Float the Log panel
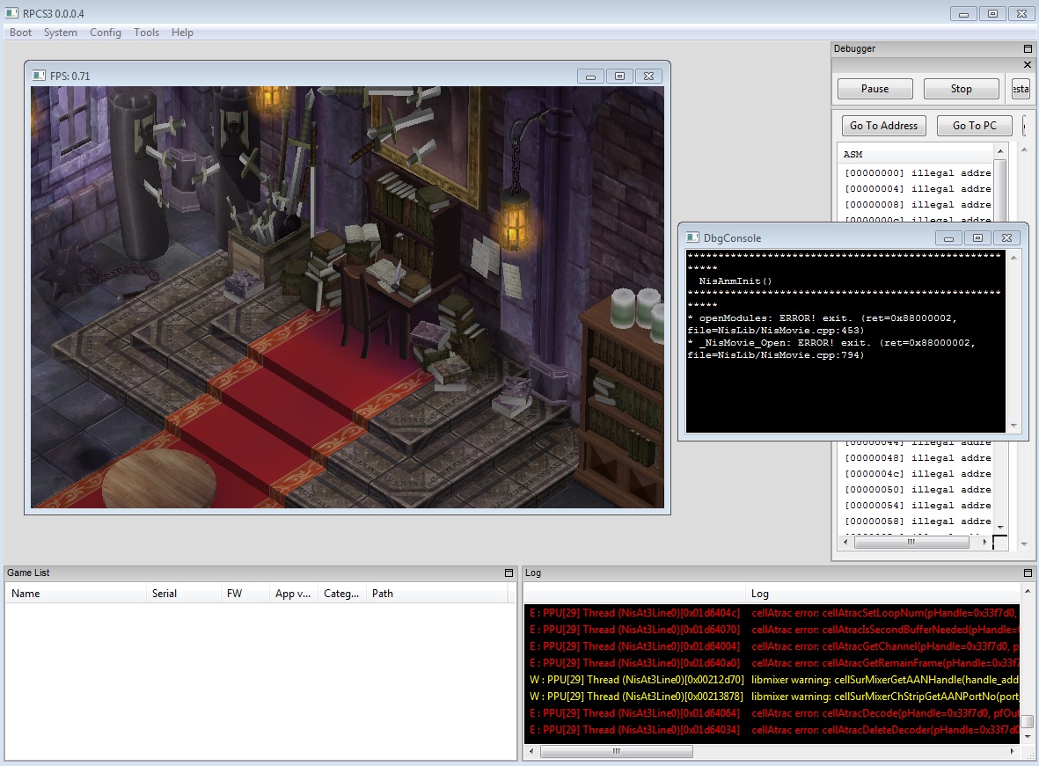Screen dimensions: 1039x766 pyautogui.click(x=1027, y=573)
